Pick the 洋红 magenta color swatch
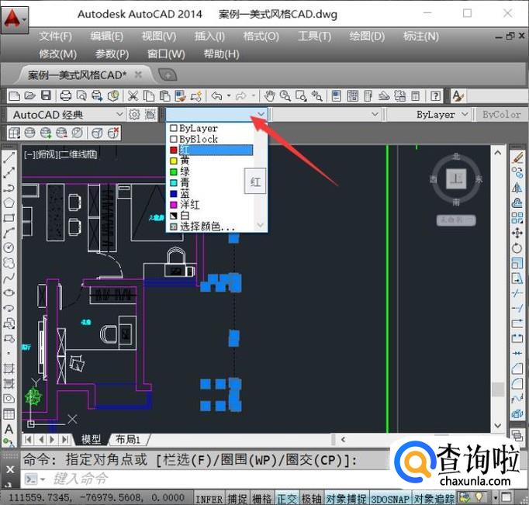This screenshot has width=529, height=505. pyautogui.click(x=174, y=205)
